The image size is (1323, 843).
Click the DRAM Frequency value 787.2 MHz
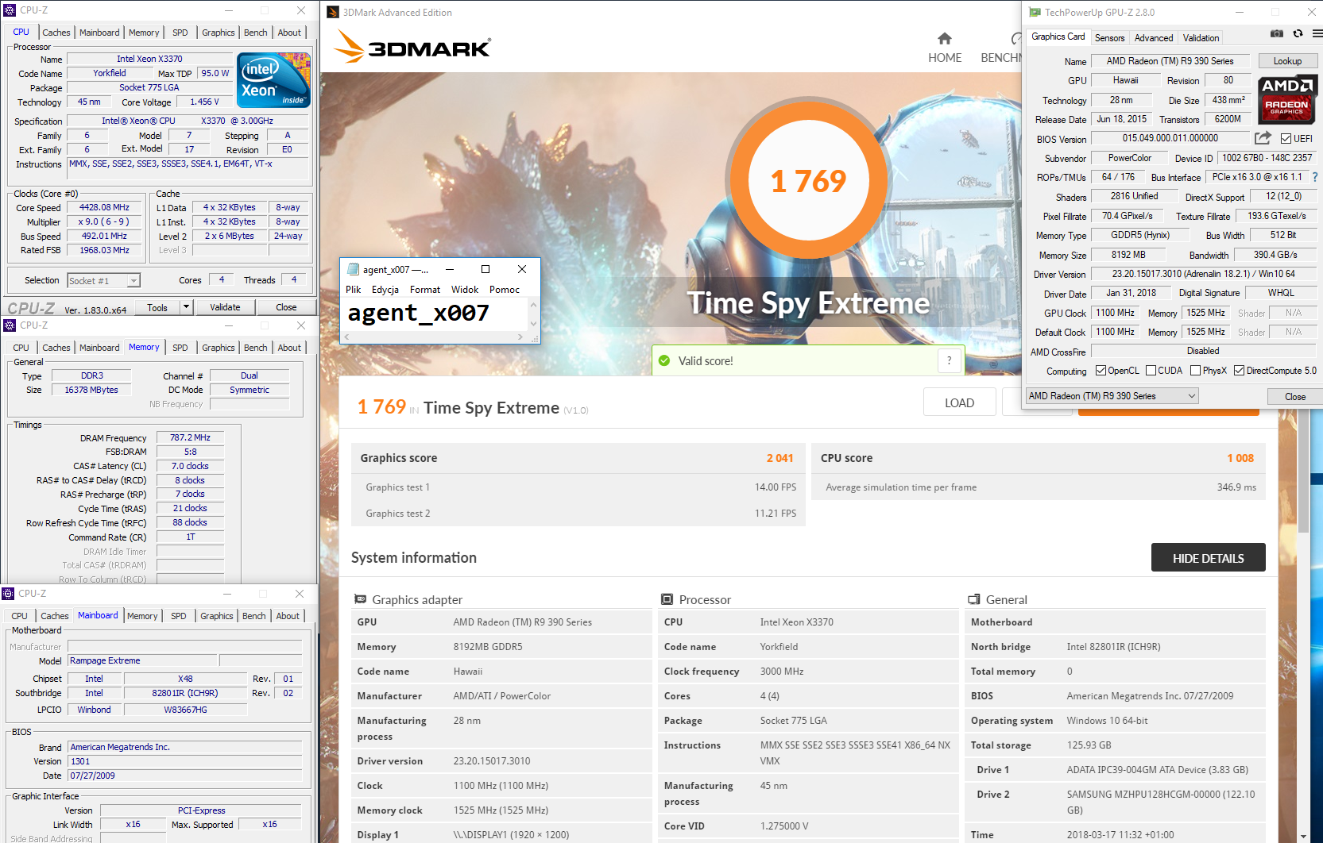190,437
